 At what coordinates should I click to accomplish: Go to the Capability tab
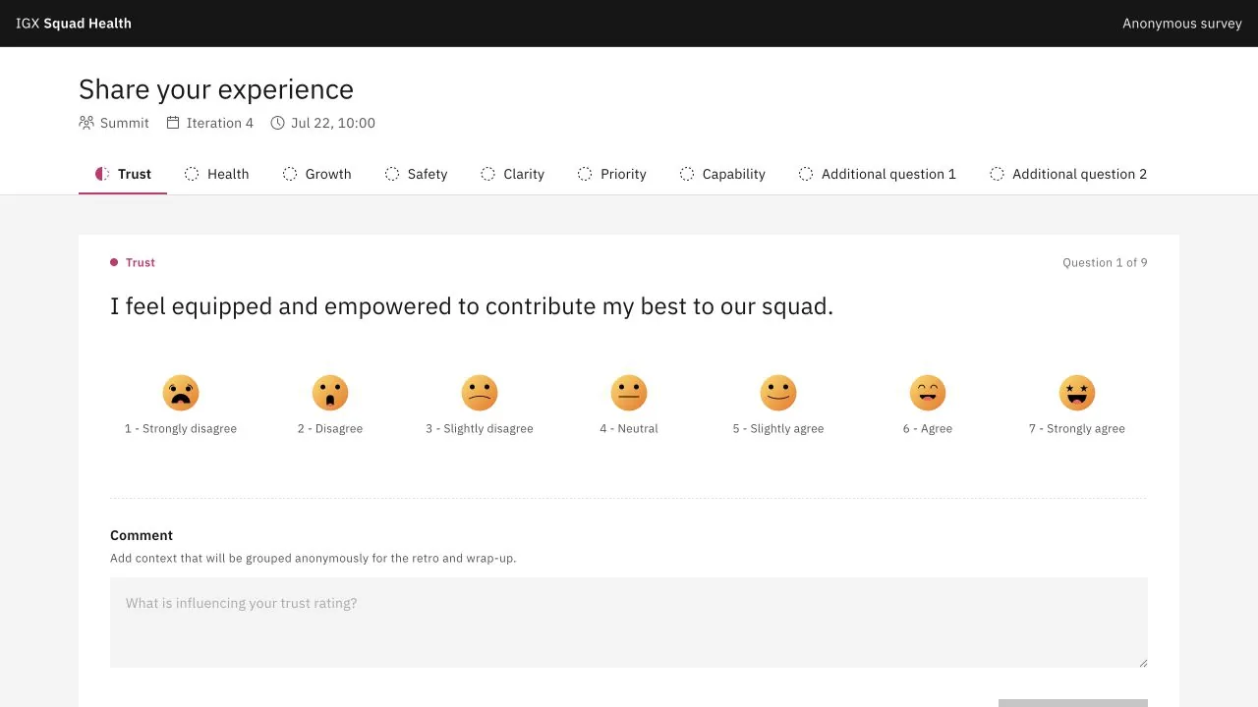tap(722, 174)
